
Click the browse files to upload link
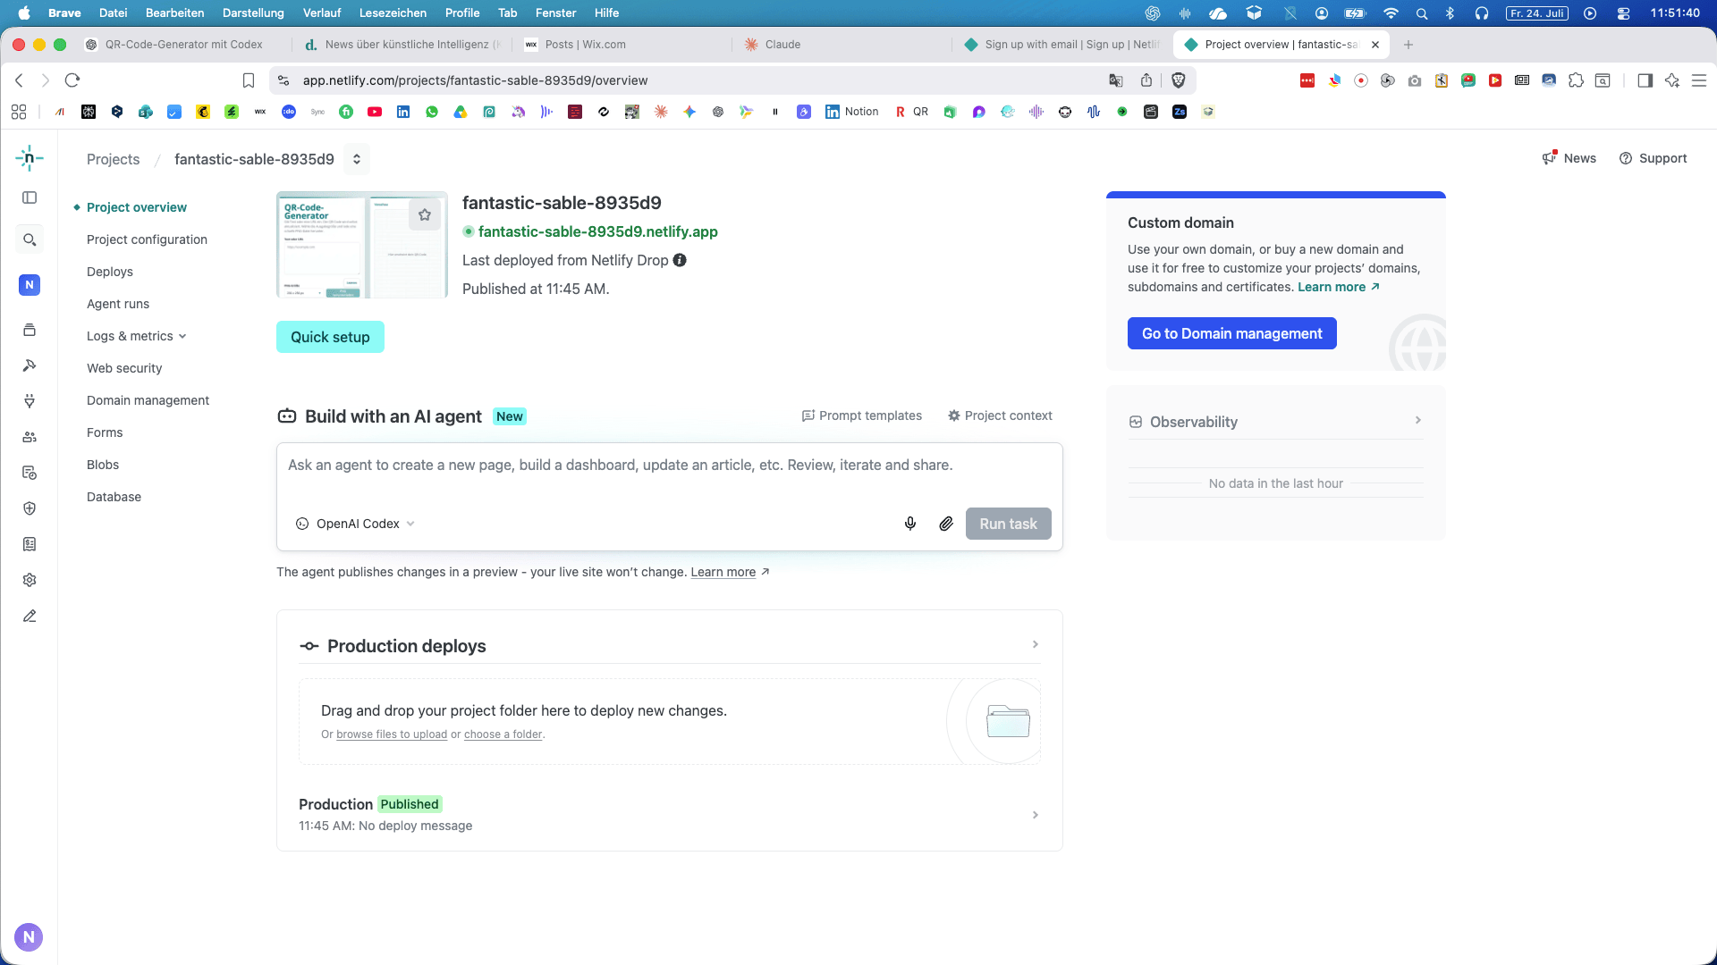point(392,734)
